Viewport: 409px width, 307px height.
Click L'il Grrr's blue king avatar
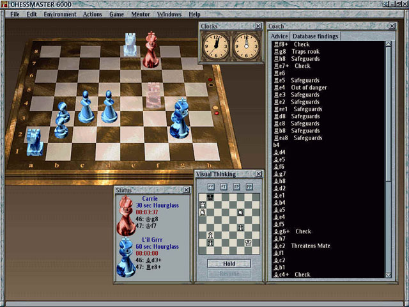click(126, 257)
